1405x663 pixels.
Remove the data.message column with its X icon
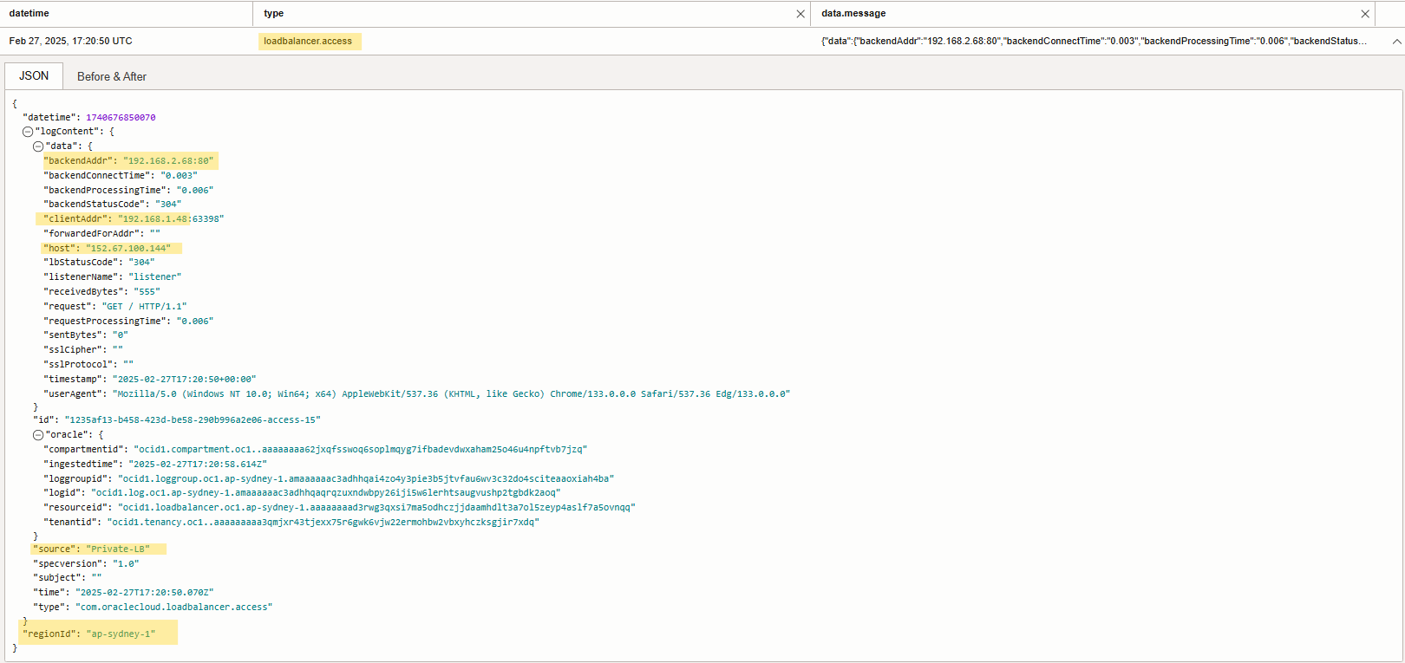coord(1365,14)
